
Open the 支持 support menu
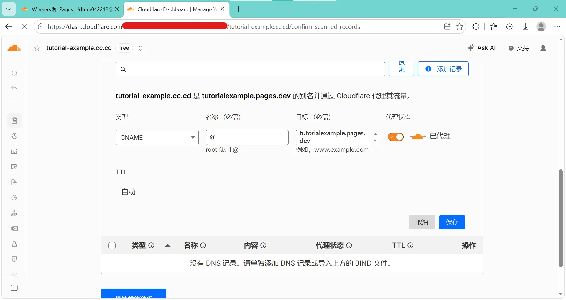519,48
